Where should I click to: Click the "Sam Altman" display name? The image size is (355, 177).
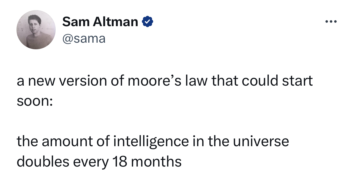(100, 22)
